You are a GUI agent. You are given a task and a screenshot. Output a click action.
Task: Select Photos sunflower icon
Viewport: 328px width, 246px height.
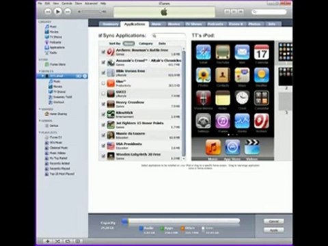coord(203,75)
